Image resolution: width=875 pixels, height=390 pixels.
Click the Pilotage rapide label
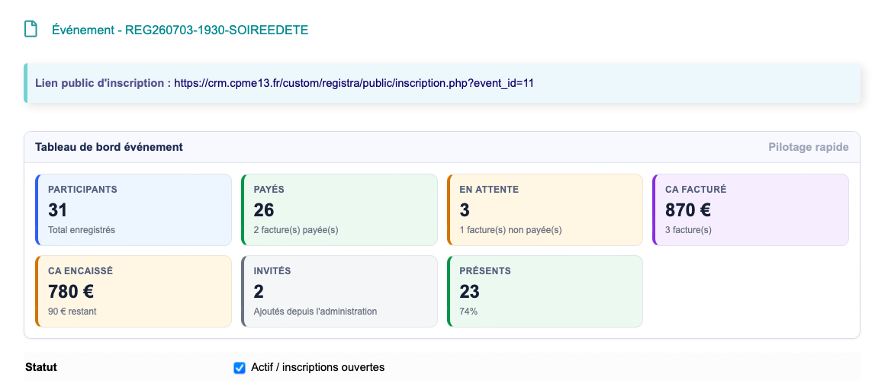tap(808, 147)
